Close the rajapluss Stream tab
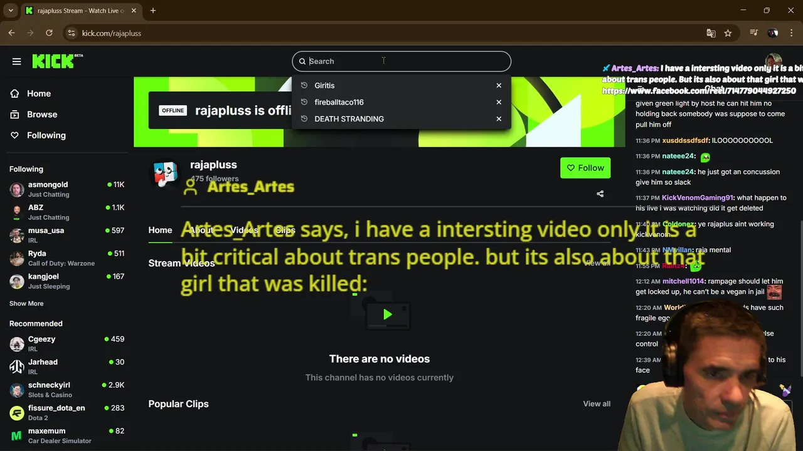Viewport: 803px width, 451px height. coord(134,11)
